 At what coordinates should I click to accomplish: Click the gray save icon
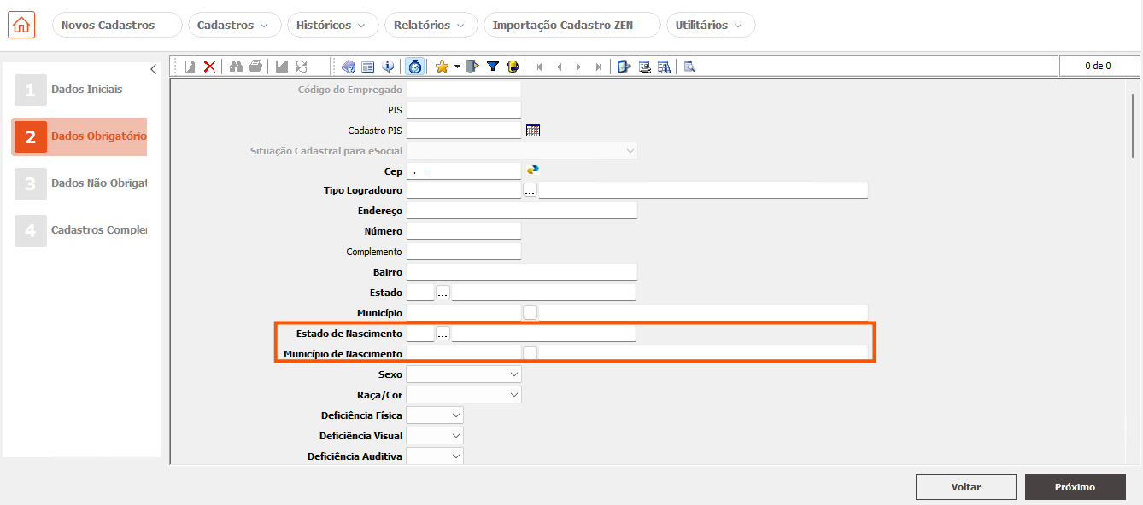tap(282, 67)
